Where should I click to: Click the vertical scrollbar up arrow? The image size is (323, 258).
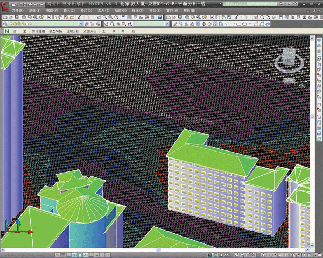point(313,38)
